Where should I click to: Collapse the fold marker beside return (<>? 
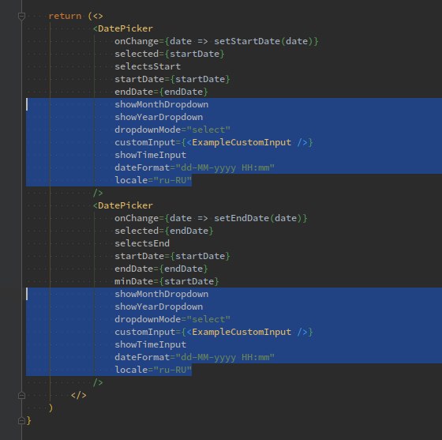22,16
